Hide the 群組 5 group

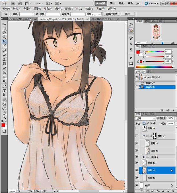coord(137,157)
